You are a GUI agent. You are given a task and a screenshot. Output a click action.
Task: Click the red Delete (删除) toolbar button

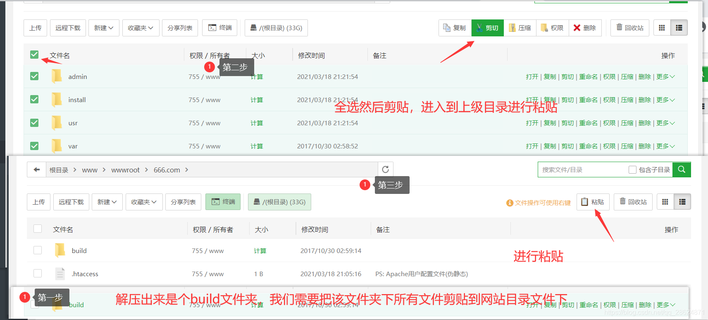point(585,28)
